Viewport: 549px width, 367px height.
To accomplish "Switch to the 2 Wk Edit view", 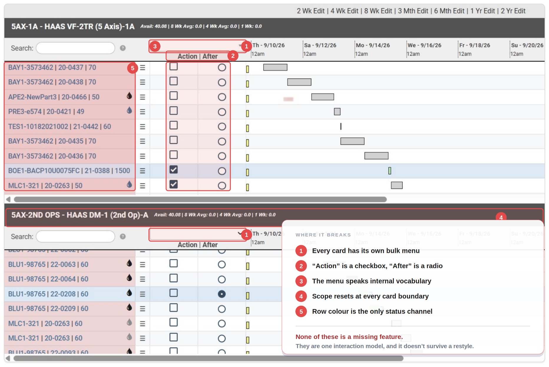I will (310, 11).
